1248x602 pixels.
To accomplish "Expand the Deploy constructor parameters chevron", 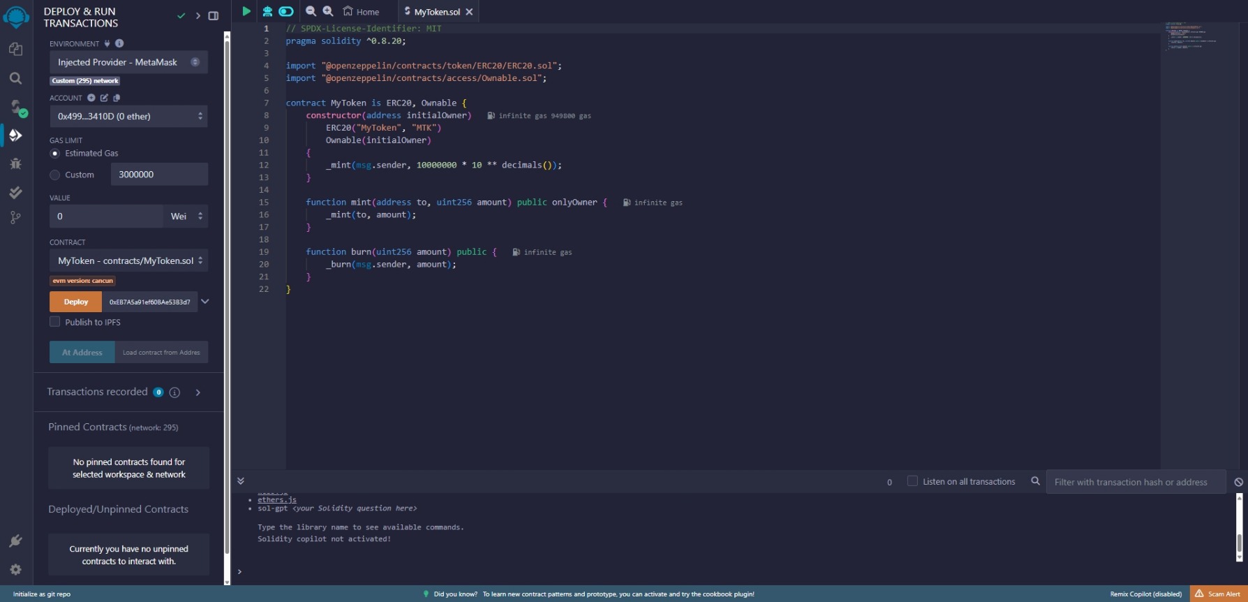I will click(205, 302).
